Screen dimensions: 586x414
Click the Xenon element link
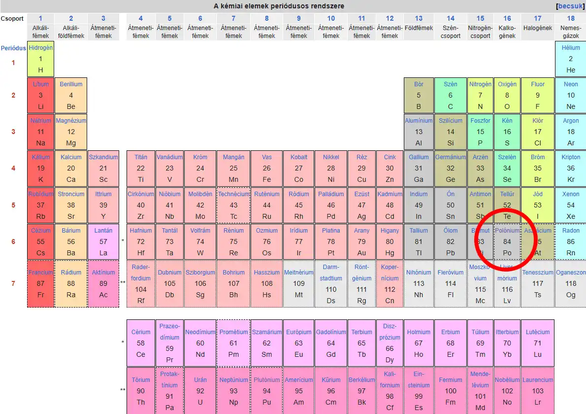click(571, 194)
